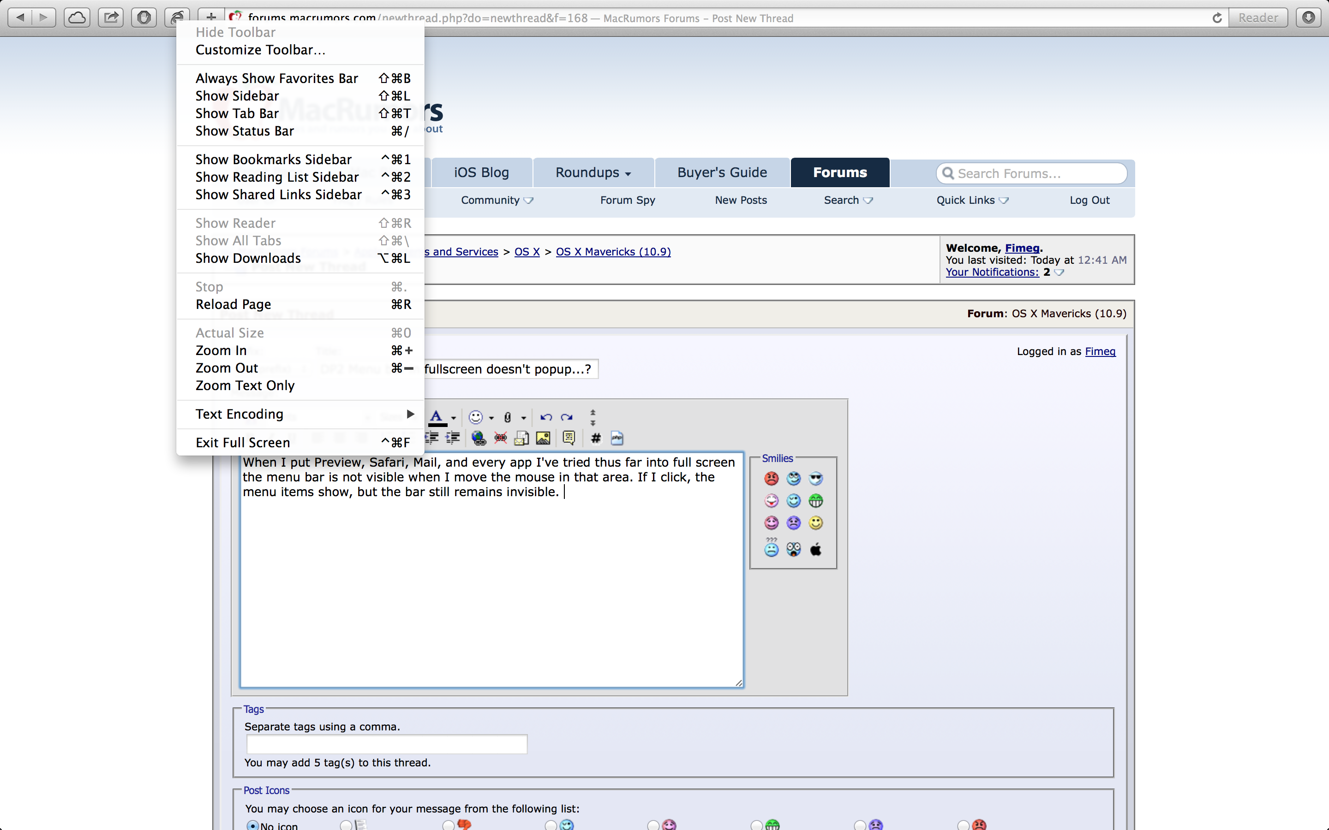Choose Show Status Bar menu item
Viewport: 1329px width, 830px height.
(x=300, y=131)
